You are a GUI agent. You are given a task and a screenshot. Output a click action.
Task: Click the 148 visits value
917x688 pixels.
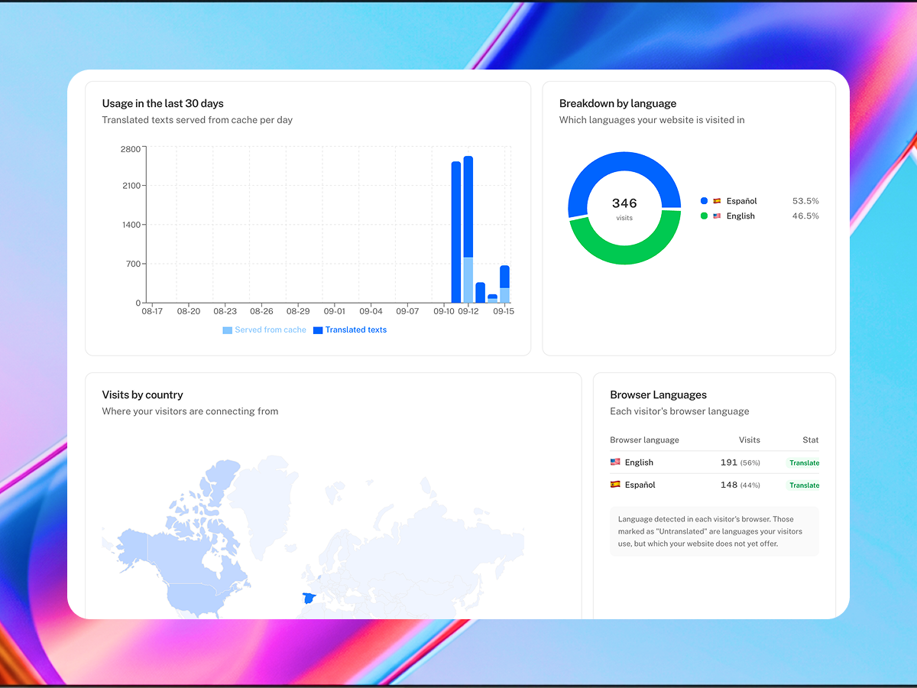pos(729,485)
